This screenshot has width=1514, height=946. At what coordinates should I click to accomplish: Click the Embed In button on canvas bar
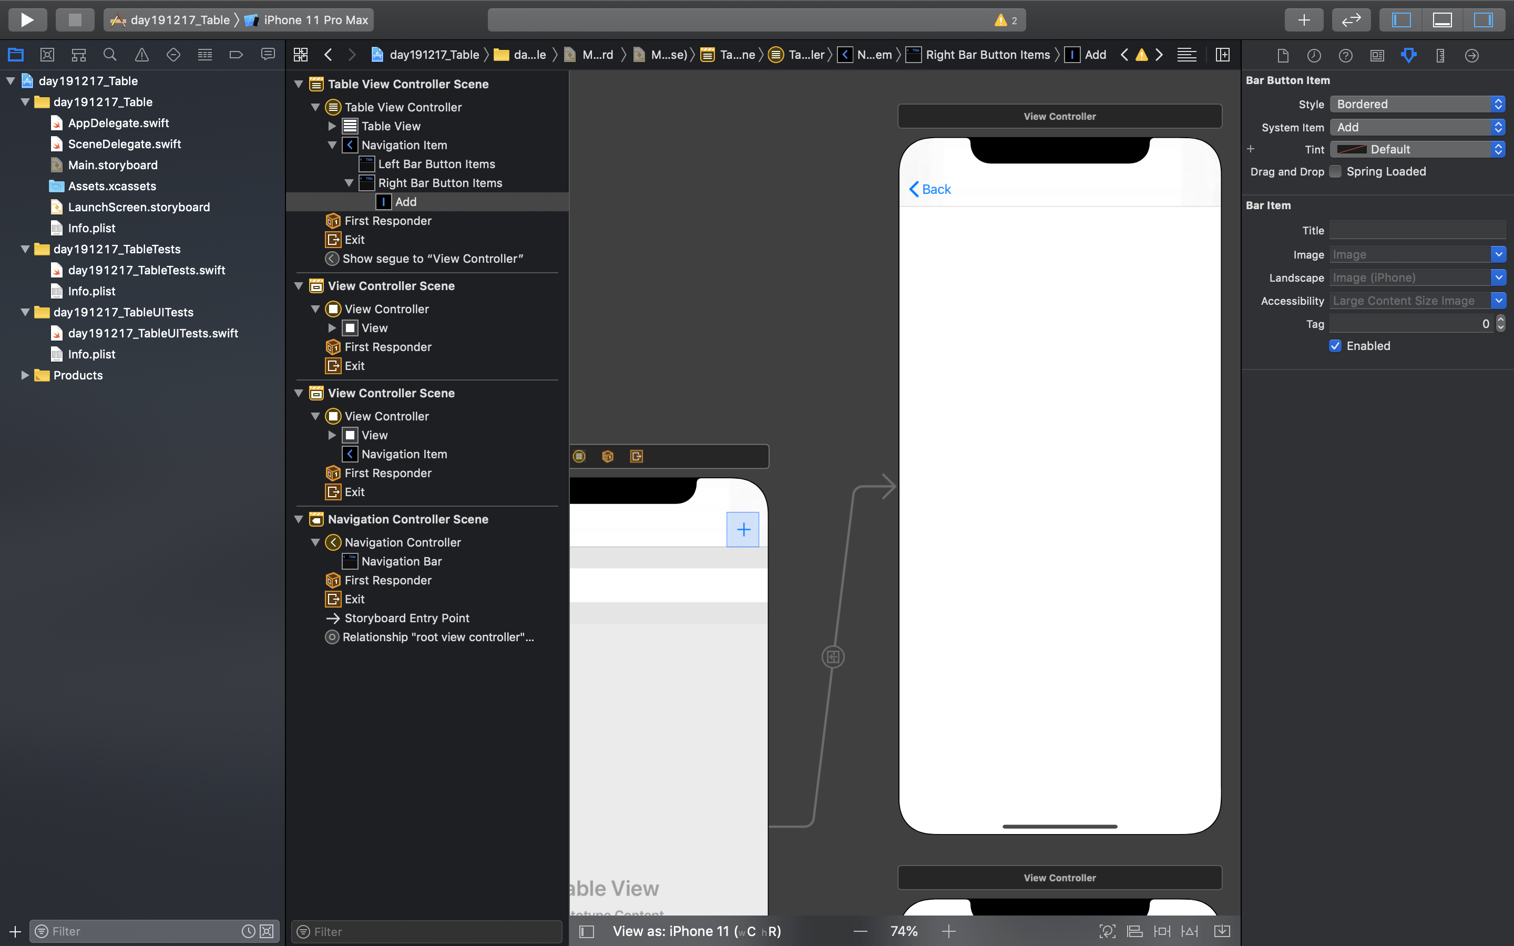[1221, 931]
